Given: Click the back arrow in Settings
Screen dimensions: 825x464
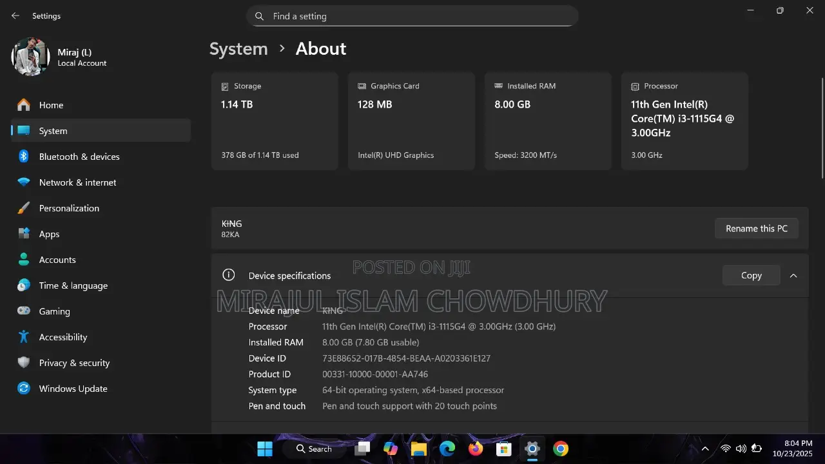Looking at the screenshot, I should click(x=15, y=15).
